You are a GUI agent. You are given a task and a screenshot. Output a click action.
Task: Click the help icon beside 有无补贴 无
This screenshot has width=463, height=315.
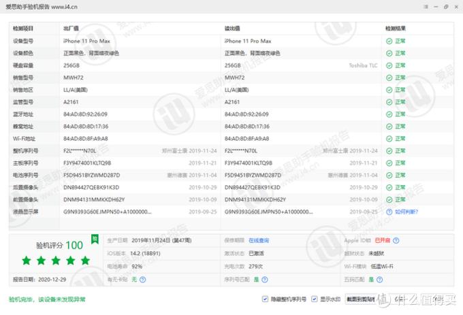tap(142, 280)
